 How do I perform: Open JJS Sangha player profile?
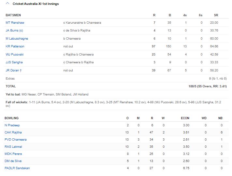(14, 62)
